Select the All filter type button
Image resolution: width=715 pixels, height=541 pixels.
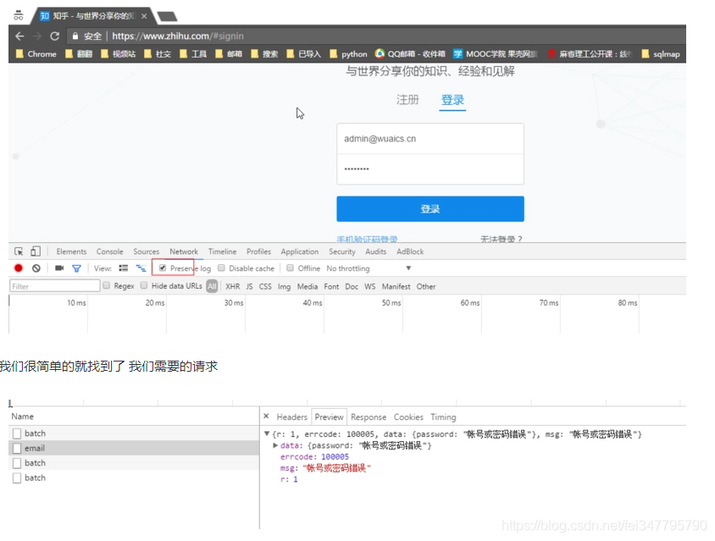(x=212, y=286)
